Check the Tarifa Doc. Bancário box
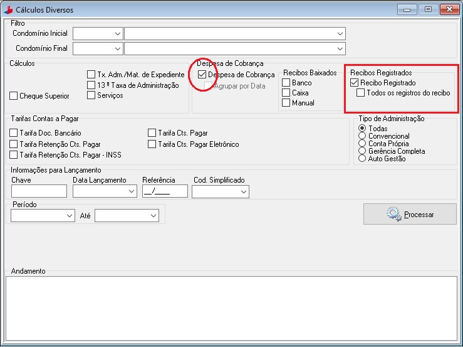This screenshot has width=463, height=347. 14,133
